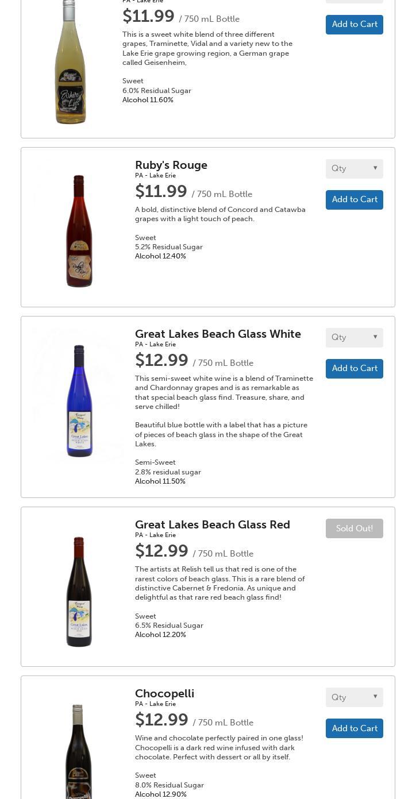This screenshot has width=416, height=799.
Task: Open Qty dropdown for Chocopelli
Action: (354, 697)
